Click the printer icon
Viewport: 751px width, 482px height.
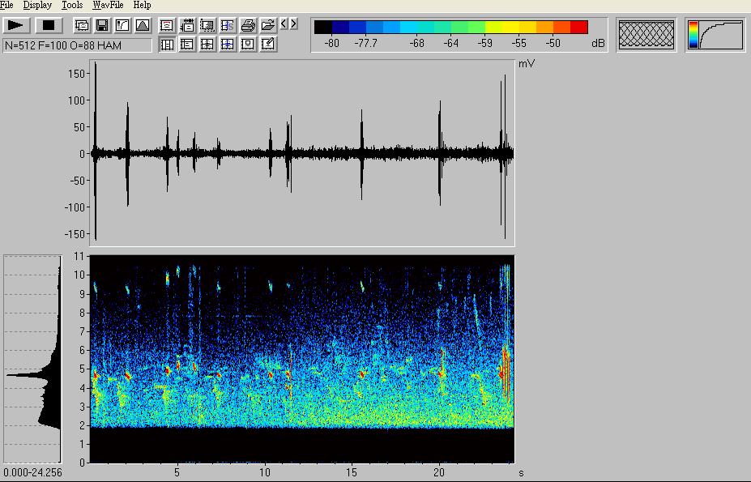tap(249, 25)
